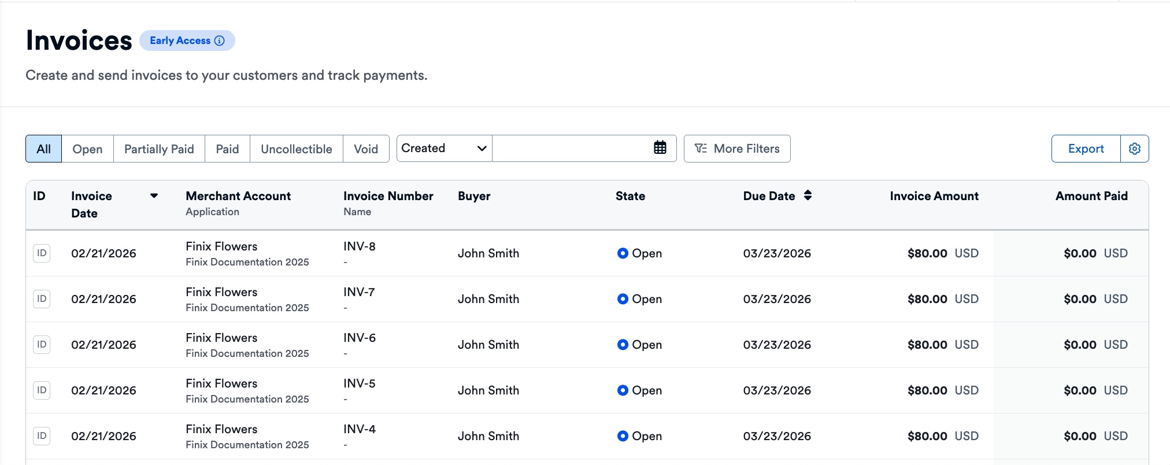Click the date range input field
This screenshot has height=465, width=1170.
pyautogui.click(x=571, y=149)
